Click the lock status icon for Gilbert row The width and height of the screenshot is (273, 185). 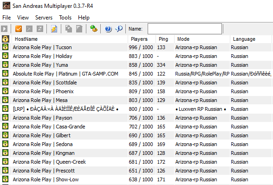(x=6, y=135)
